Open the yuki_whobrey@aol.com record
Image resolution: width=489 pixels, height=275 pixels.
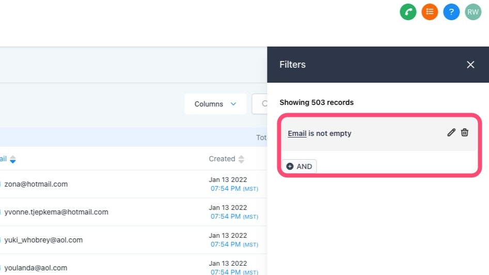tap(43, 240)
